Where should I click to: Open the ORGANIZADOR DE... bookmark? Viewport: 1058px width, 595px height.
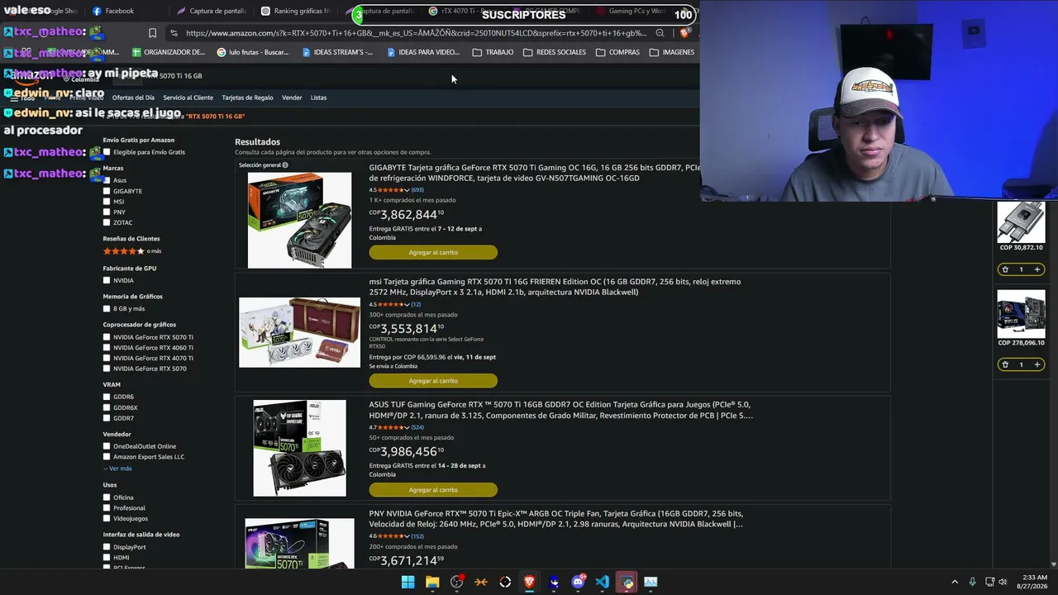pyautogui.click(x=169, y=52)
